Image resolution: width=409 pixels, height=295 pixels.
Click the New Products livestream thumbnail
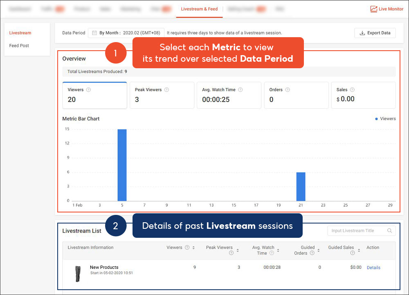click(x=78, y=274)
